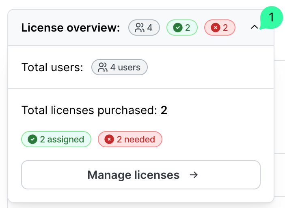The height and width of the screenshot is (208, 285).
Task: Click the right arrow in Manage licenses
Action: [194, 175]
